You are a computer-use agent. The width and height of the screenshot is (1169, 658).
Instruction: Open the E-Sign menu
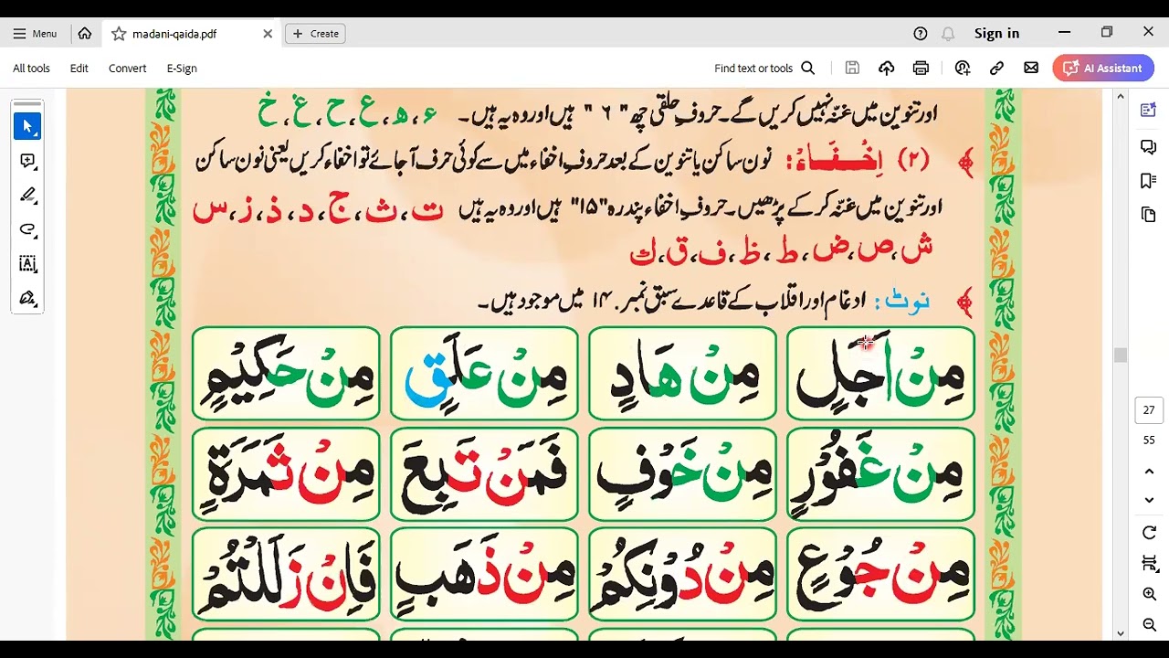pyautogui.click(x=182, y=69)
